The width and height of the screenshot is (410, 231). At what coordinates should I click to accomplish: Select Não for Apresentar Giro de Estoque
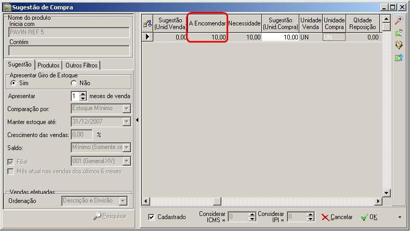[x=74, y=83]
